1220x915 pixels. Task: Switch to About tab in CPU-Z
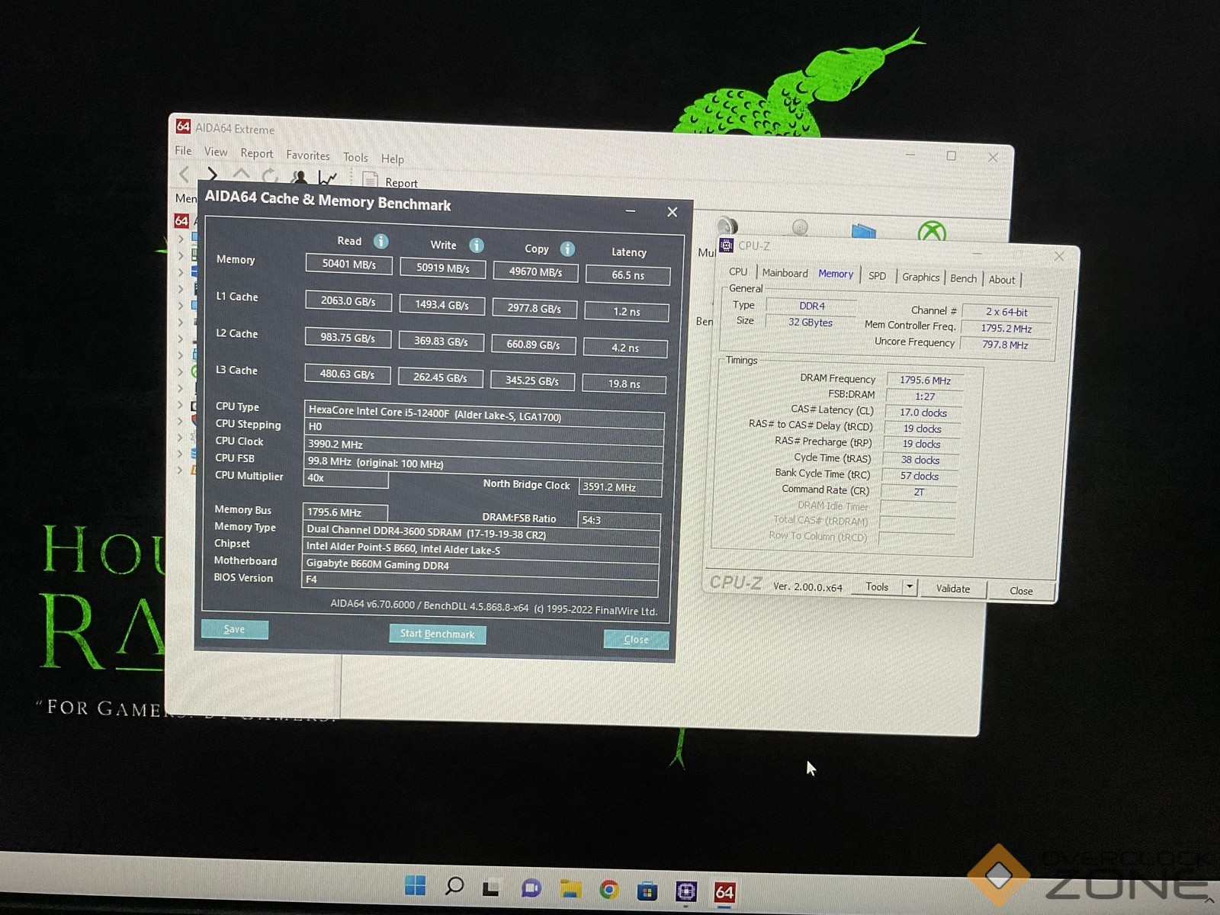1002,280
